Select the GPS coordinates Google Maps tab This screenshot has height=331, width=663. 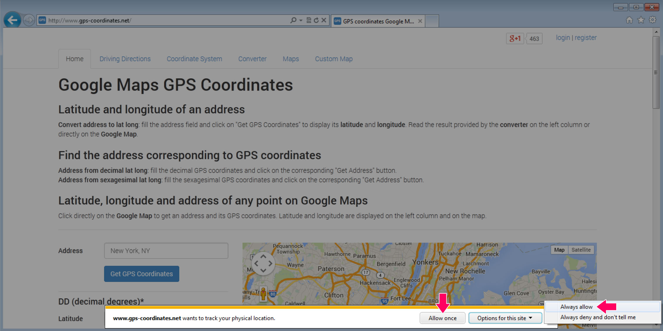click(378, 21)
